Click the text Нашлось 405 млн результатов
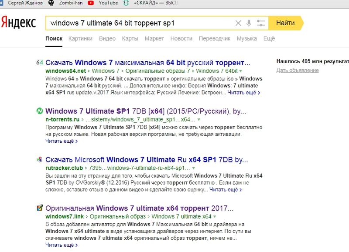This screenshot has width=349, height=252. click(x=312, y=61)
